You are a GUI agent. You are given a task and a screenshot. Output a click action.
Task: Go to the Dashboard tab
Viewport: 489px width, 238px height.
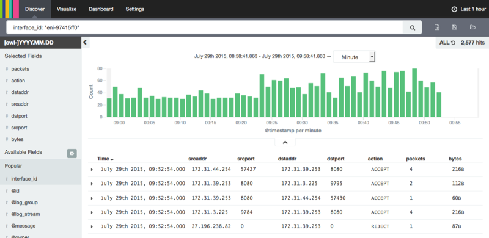coord(101,9)
